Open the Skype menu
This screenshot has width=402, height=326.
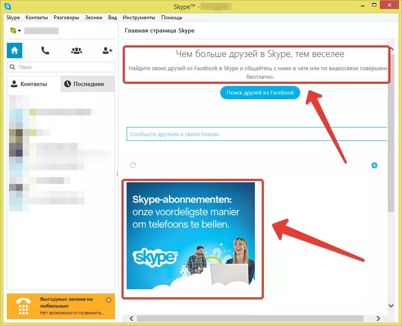(13, 18)
